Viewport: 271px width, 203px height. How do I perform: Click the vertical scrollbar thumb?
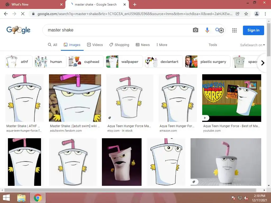pos(269,40)
